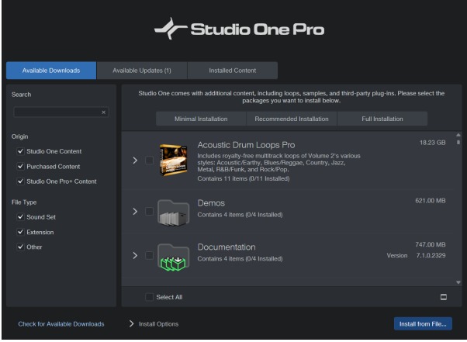Image resolution: width=467 pixels, height=342 pixels.
Task: Uncheck Studio One Content origin filter
Action: (20, 151)
